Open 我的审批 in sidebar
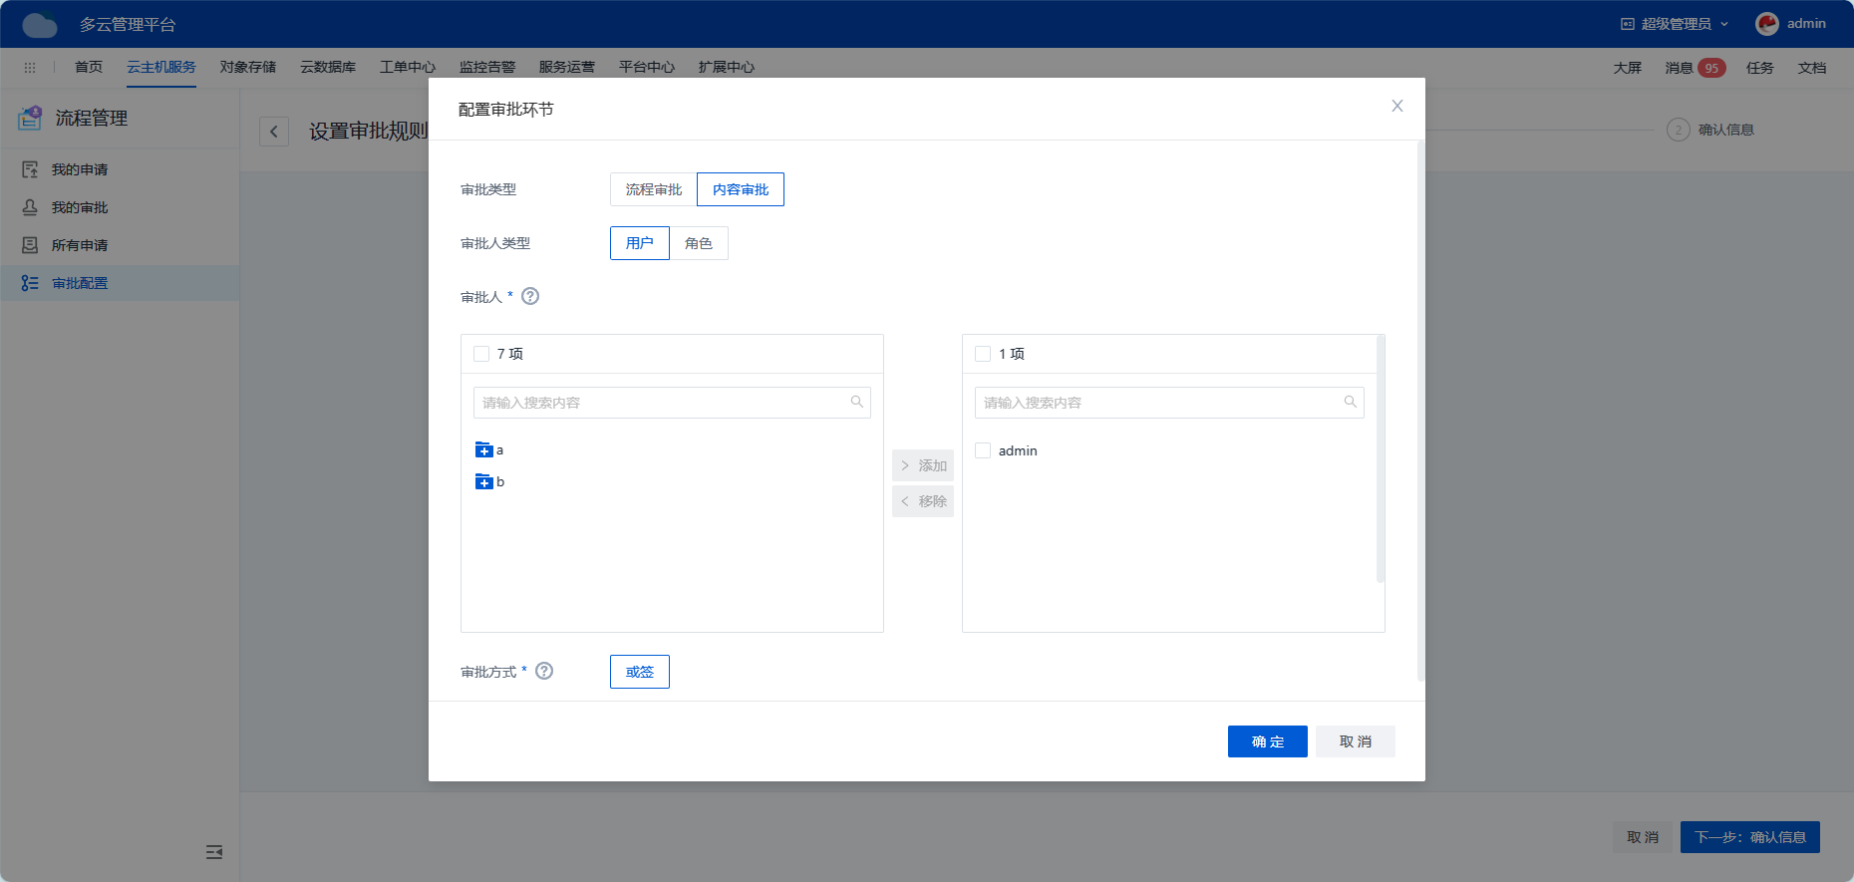1854x882 pixels. pos(120,207)
